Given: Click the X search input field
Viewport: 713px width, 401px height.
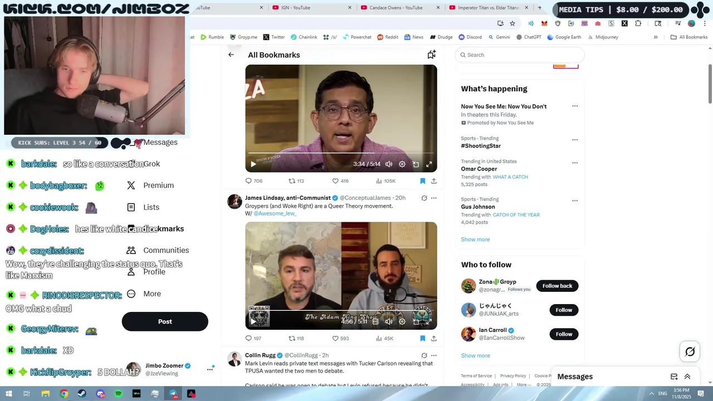Looking at the screenshot, I should (x=519, y=55).
